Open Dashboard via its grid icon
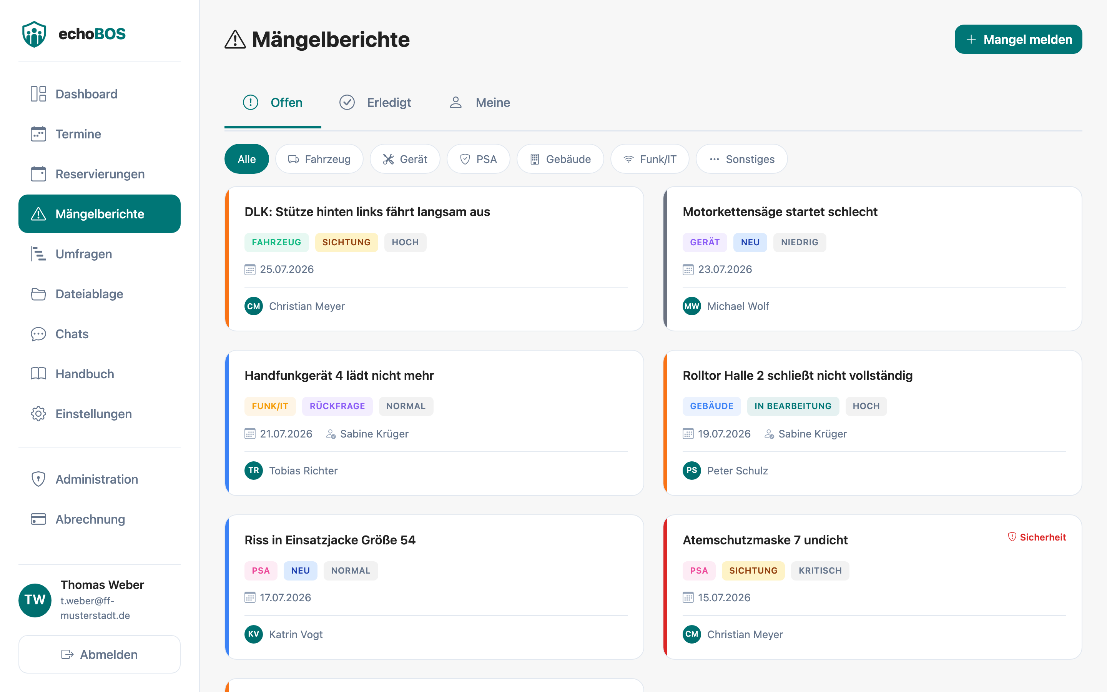Image resolution: width=1107 pixels, height=692 pixels. tap(38, 94)
